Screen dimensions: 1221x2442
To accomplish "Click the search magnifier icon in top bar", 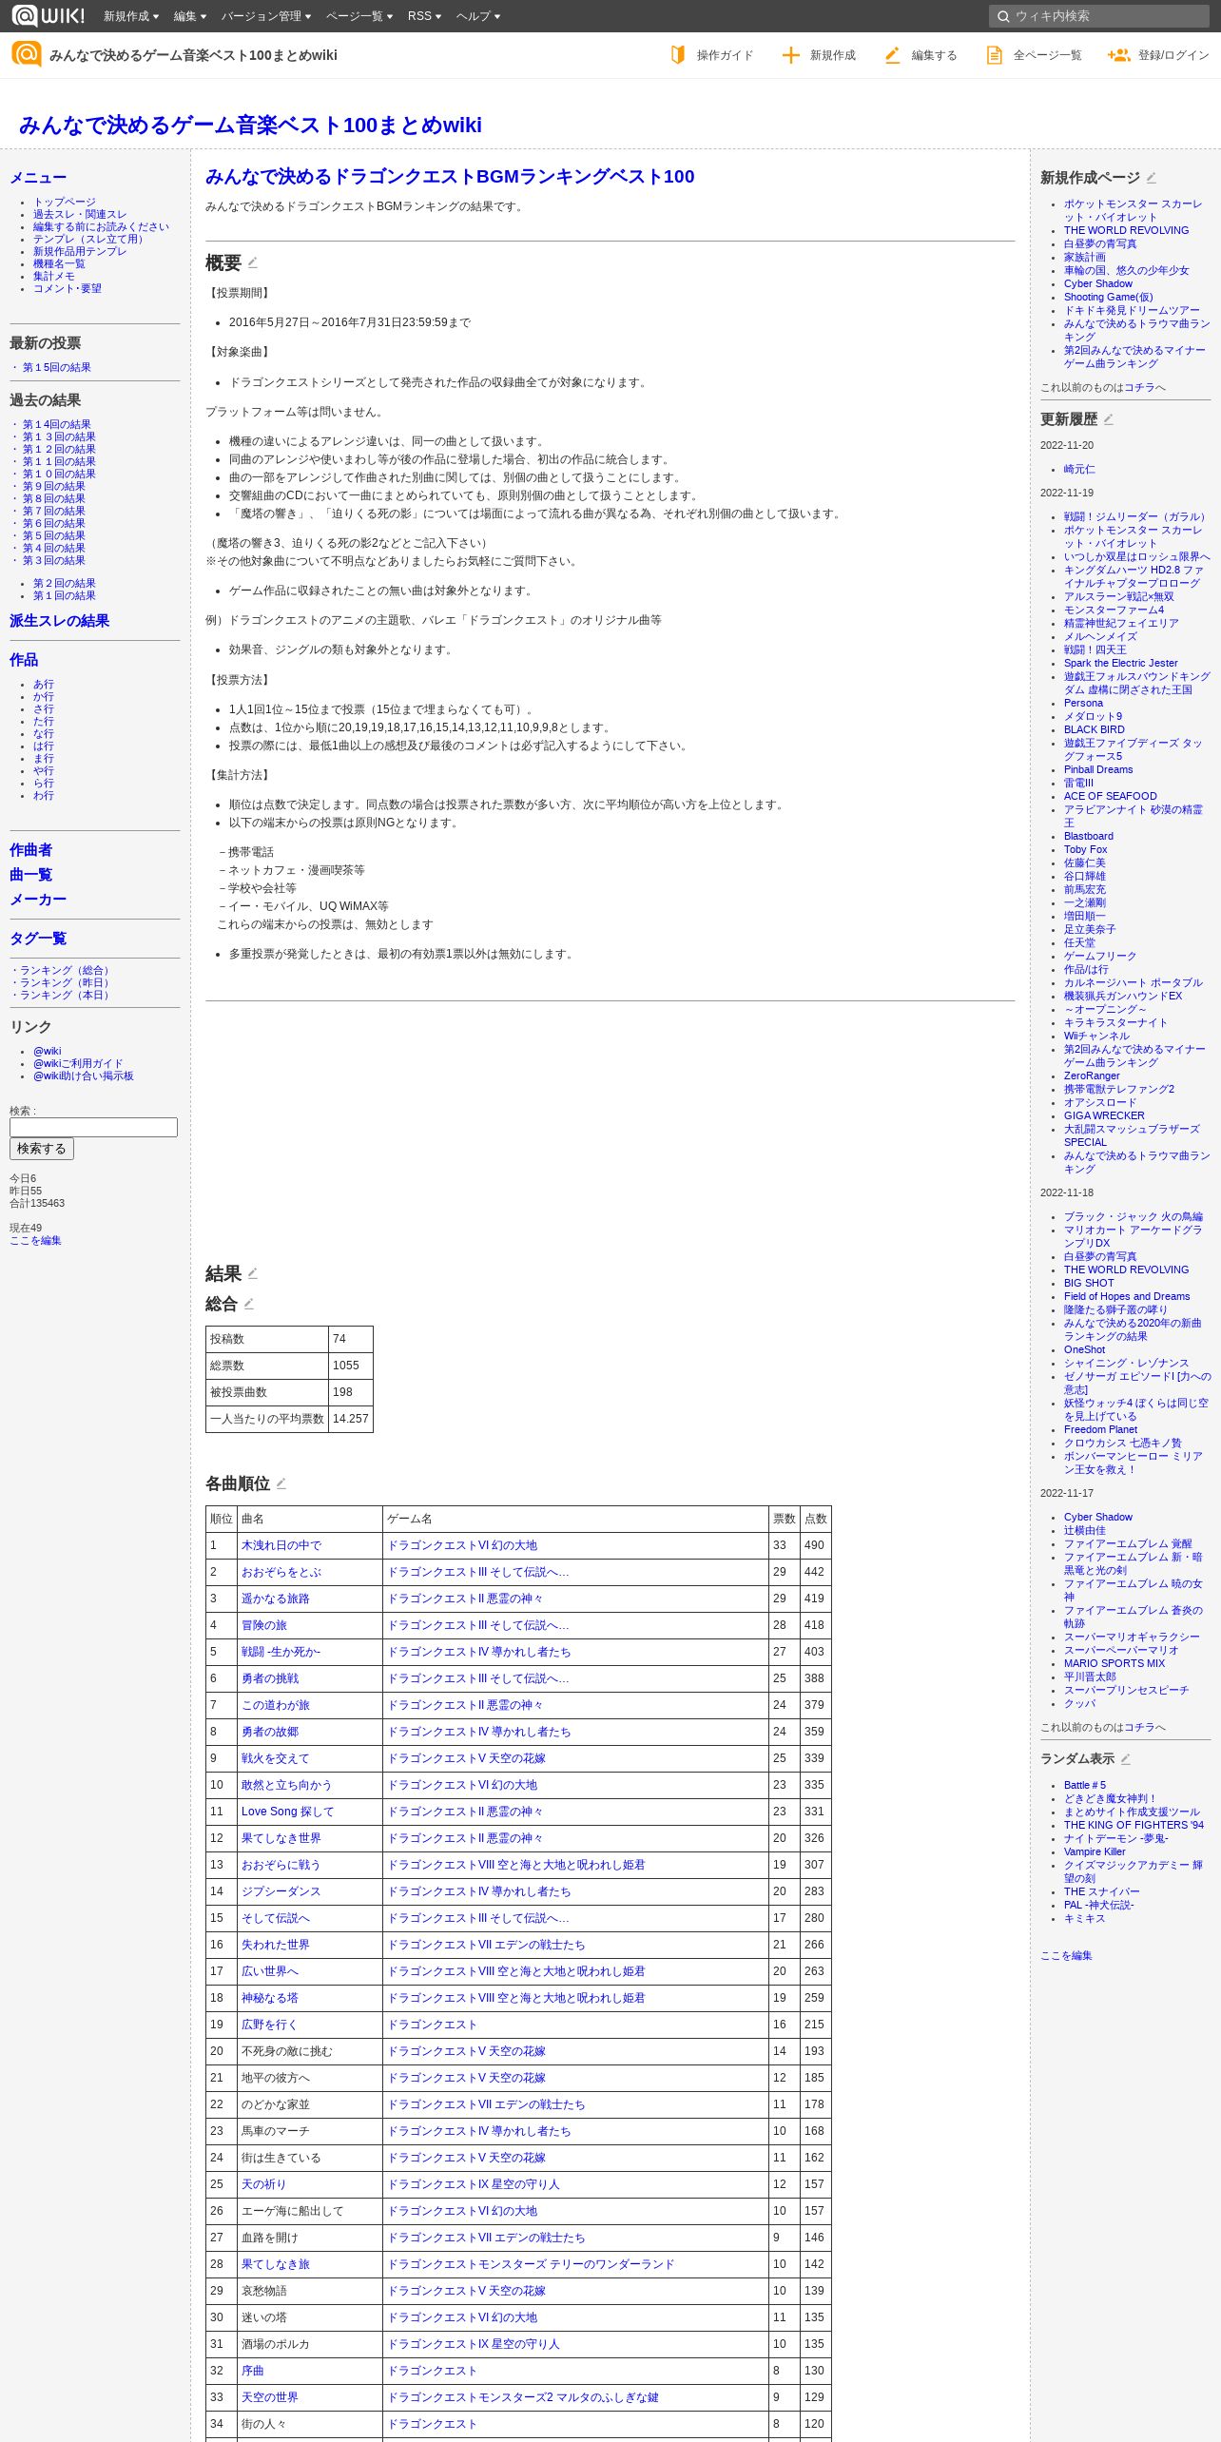I will click(x=1002, y=16).
